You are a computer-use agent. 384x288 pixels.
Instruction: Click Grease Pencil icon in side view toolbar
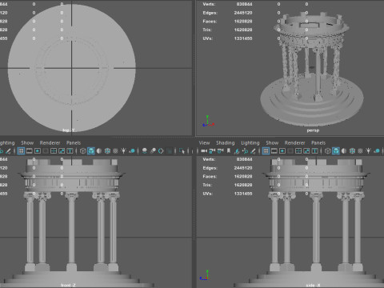[253, 151]
